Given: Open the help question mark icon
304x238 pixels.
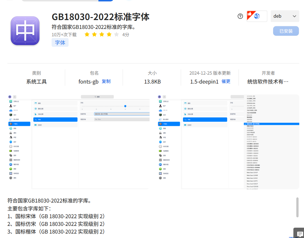Looking at the screenshot, I should [x=240, y=16].
